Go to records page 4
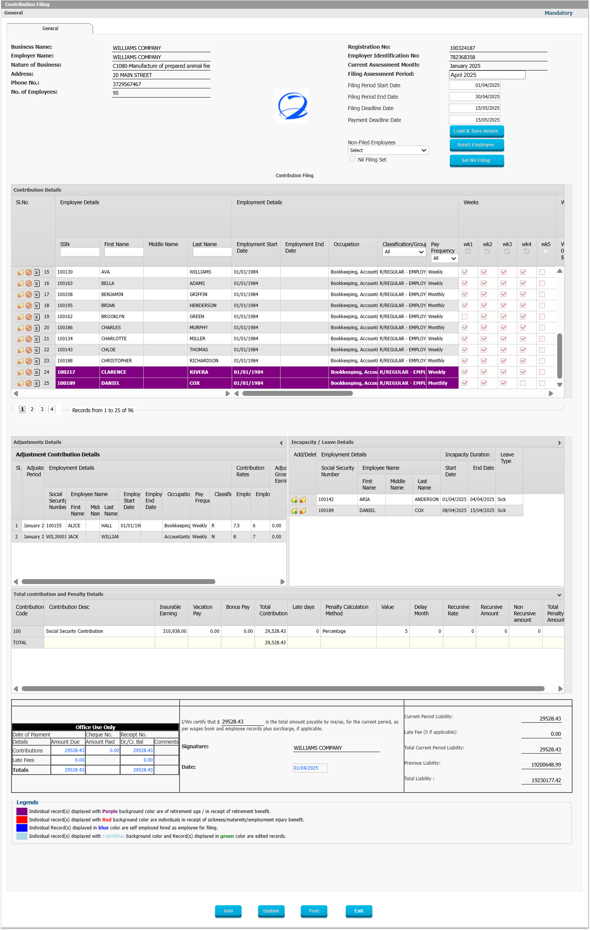The width and height of the screenshot is (590, 930). [x=52, y=410]
